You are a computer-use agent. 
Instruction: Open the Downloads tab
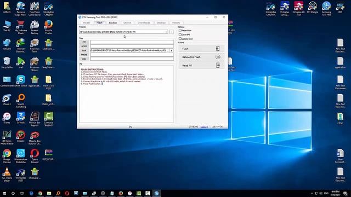coord(144,23)
